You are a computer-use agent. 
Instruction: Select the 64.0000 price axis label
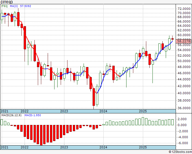[184, 26]
